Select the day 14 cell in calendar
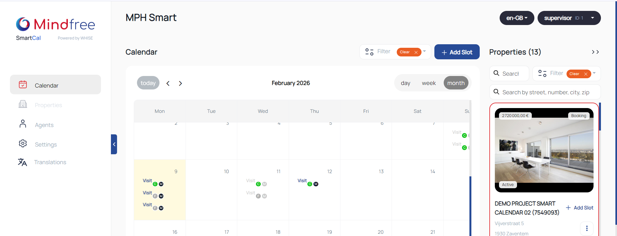 [418, 190]
